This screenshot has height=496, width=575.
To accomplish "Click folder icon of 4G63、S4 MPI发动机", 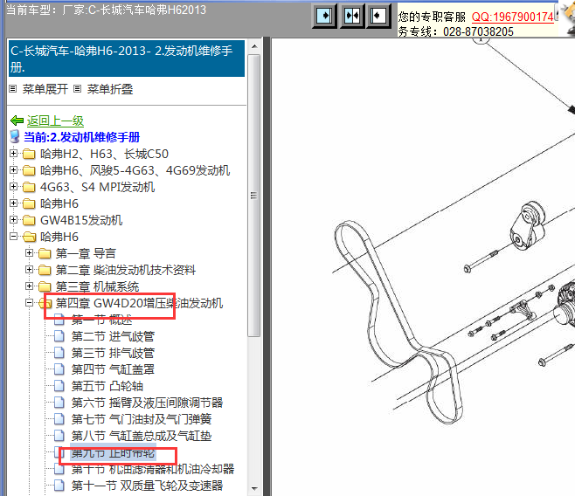I will click(29, 187).
